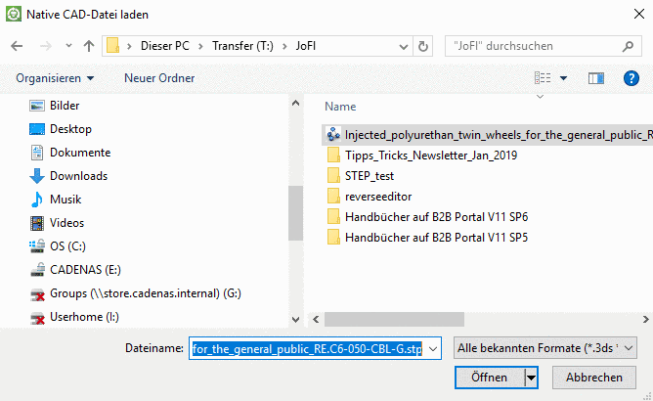Viewport: 653px width, 401px height.
Task: Open the STEP_test folder
Action: tap(370, 176)
